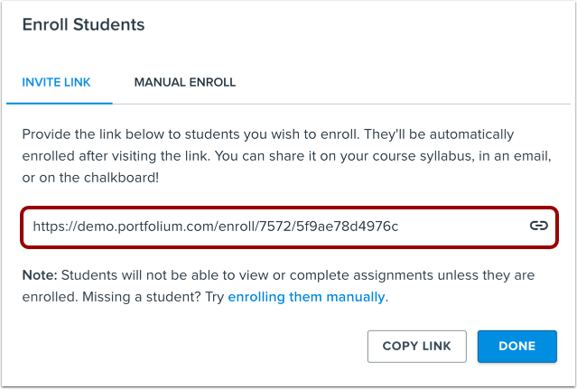This screenshot has height=389, width=577.
Task: Switch to the Manual Enroll tab
Action: [185, 82]
